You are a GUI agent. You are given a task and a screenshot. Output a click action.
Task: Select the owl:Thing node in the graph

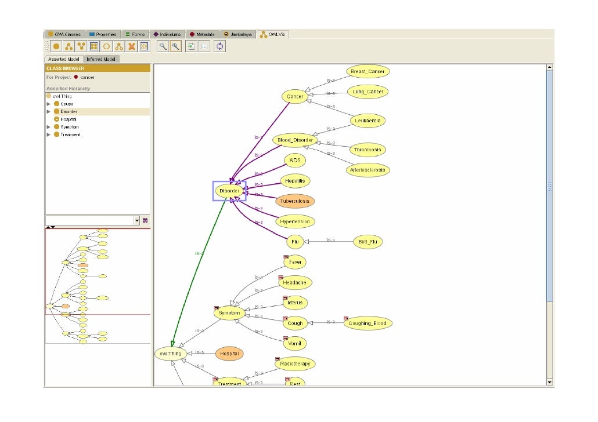click(171, 354)
